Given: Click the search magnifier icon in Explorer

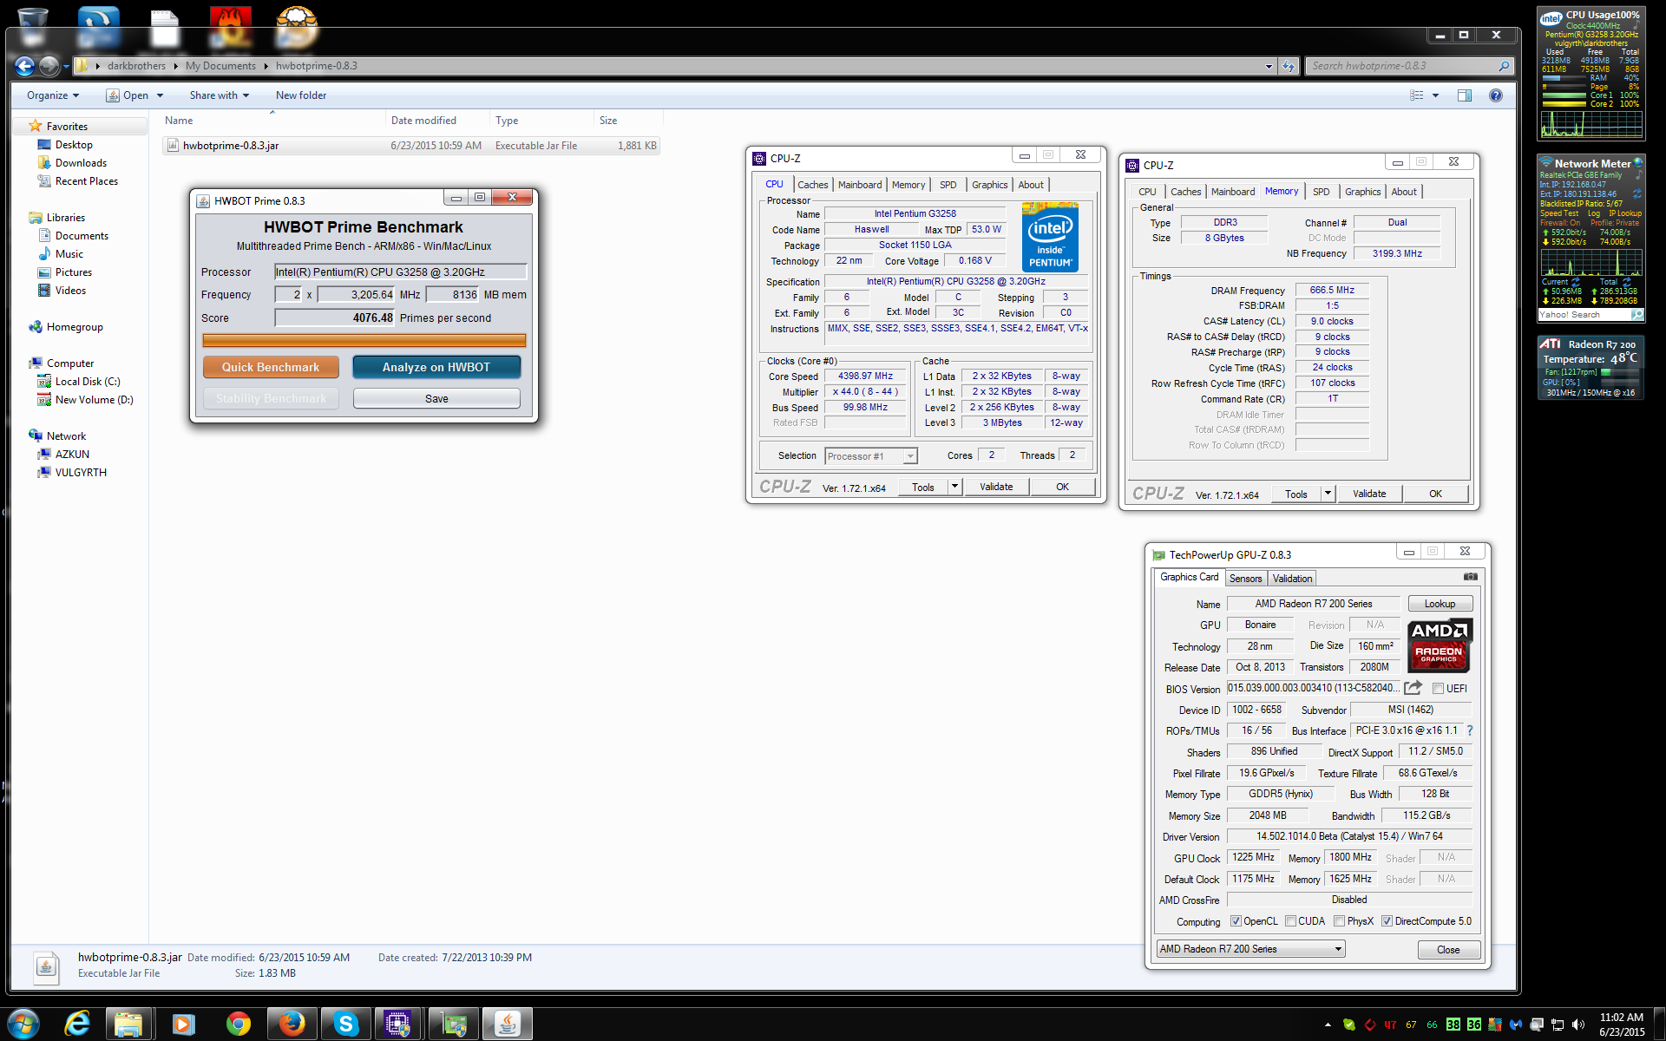Looking at the screenshot, I should click(x=1504, y=66).
